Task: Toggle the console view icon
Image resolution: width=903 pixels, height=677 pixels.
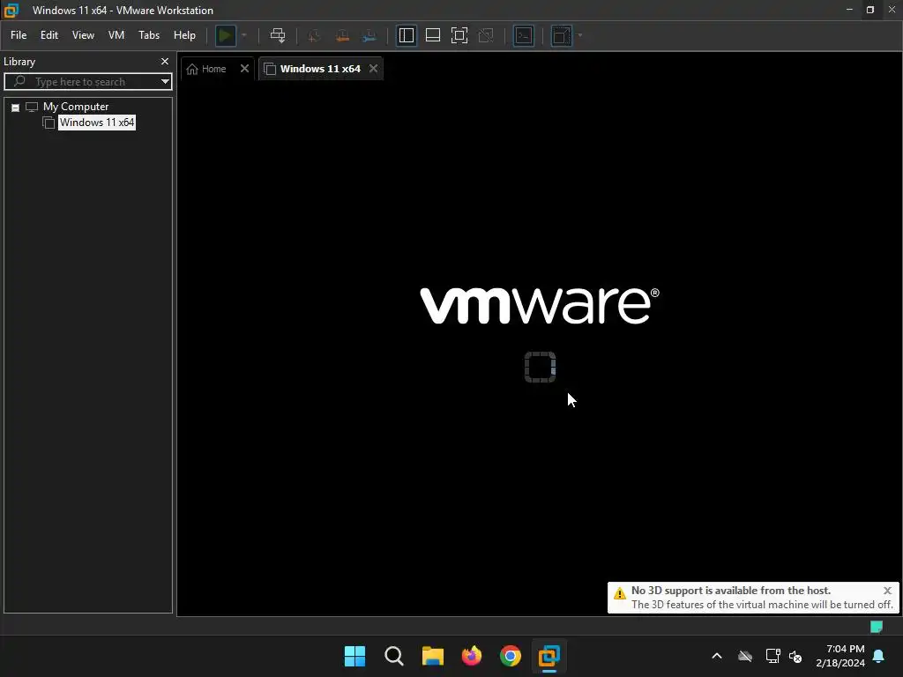Action: click(524, 35)
